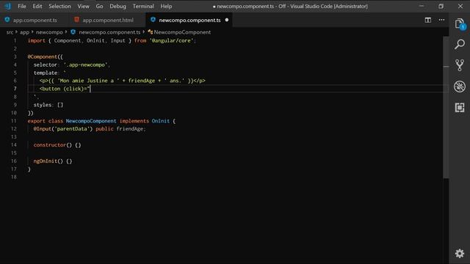Click the @Input('parentData') decorator text
The height and width of the screenshot is (264, 470).
click(x=63, y=129)
